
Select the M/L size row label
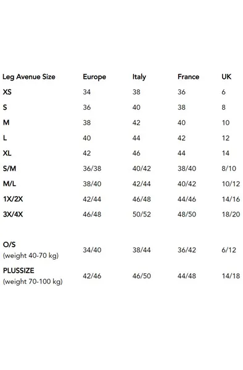pyautogui.click(x=9, y=184)
